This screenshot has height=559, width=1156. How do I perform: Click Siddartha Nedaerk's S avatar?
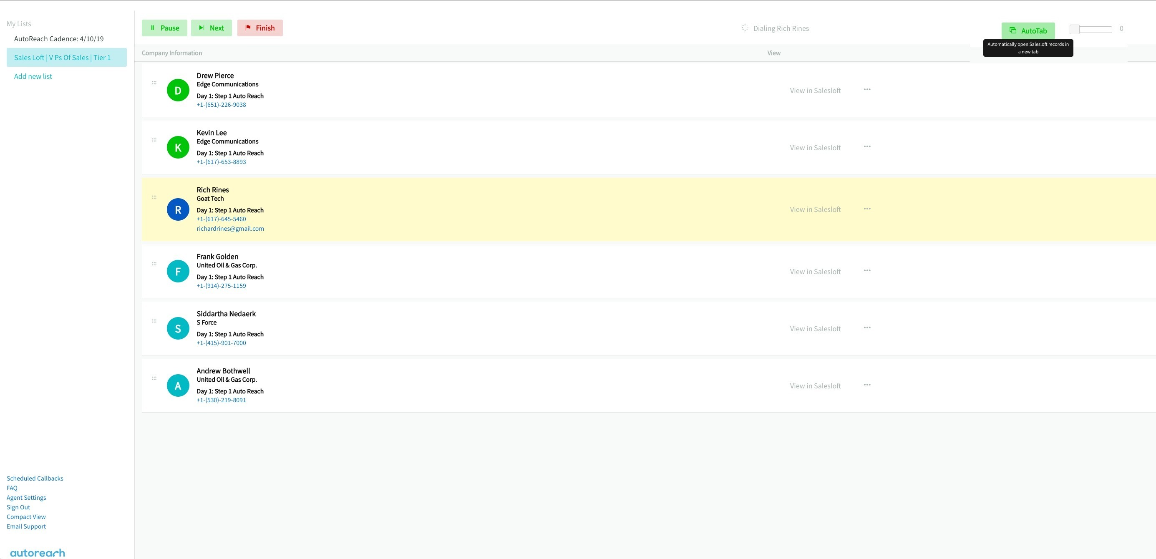(x=178, y=328)
